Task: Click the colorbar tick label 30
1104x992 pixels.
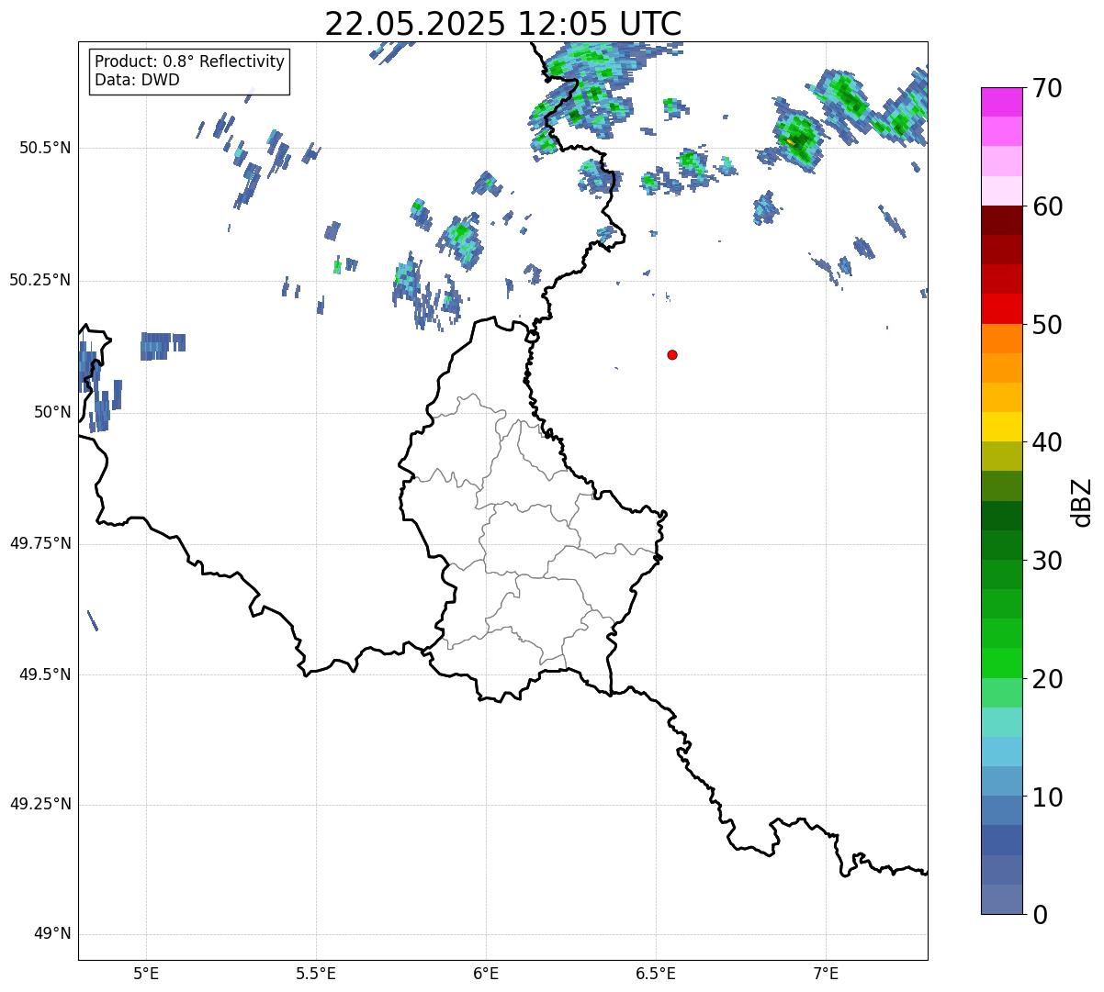Action: 1047,561
